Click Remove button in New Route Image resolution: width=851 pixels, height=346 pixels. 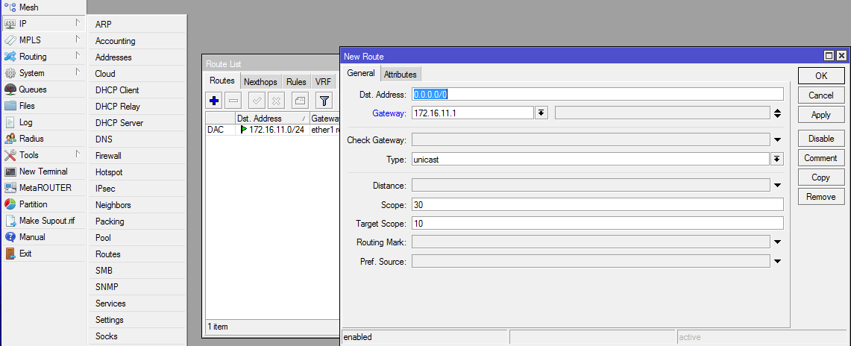tap(821, 197)
